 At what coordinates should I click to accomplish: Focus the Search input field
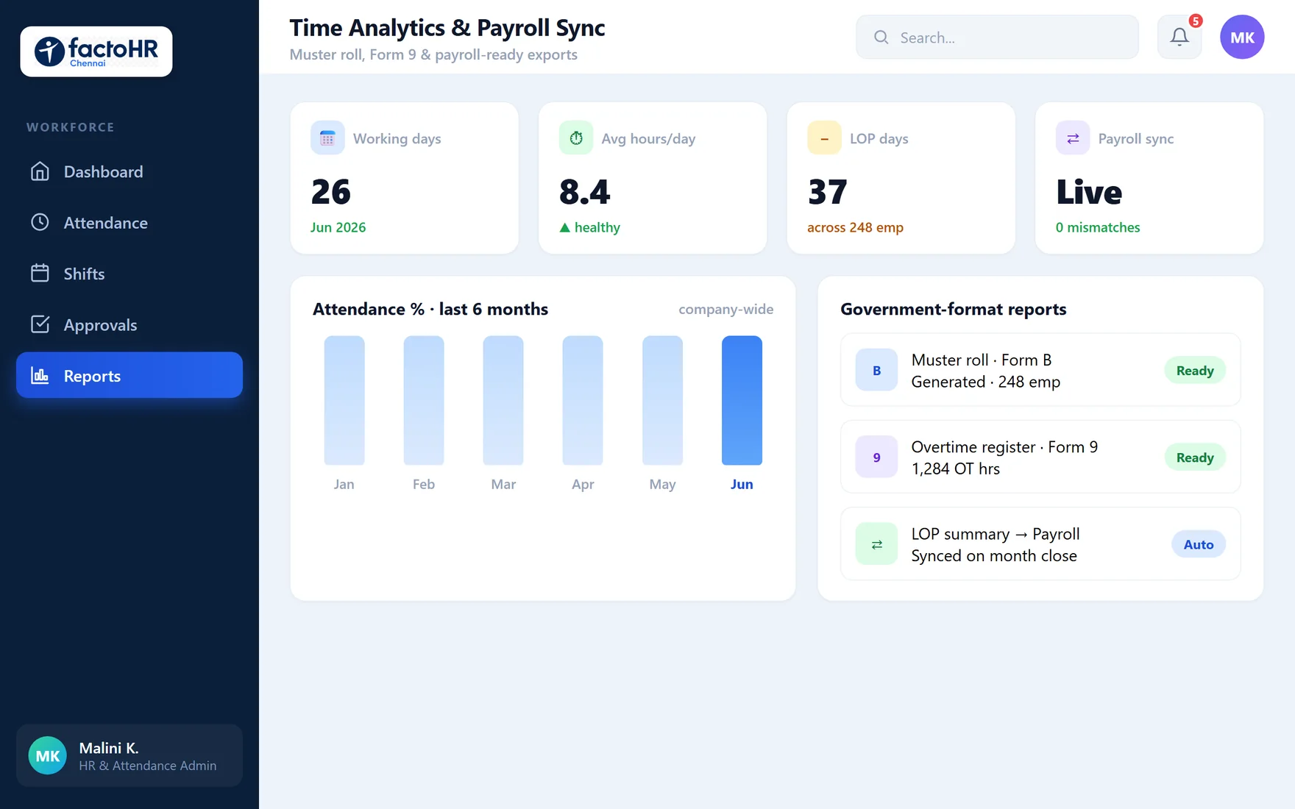coord(997,37)
